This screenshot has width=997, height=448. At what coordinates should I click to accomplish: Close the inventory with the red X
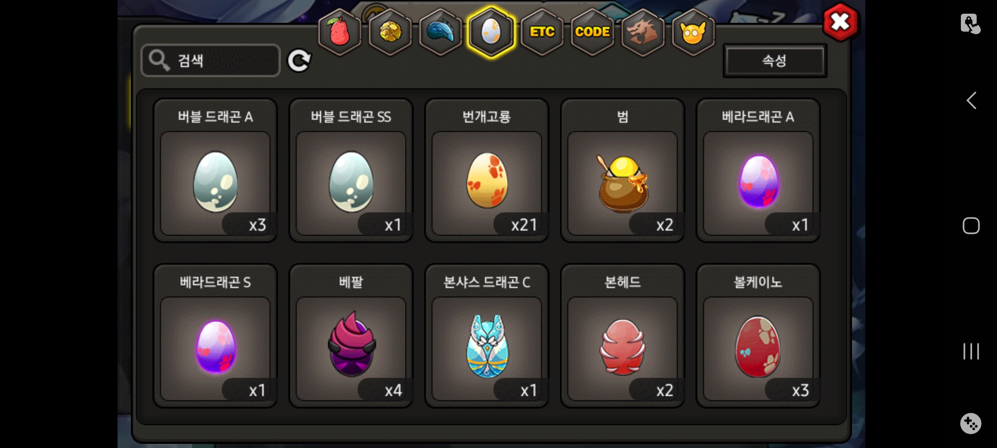tap(840, 22)
